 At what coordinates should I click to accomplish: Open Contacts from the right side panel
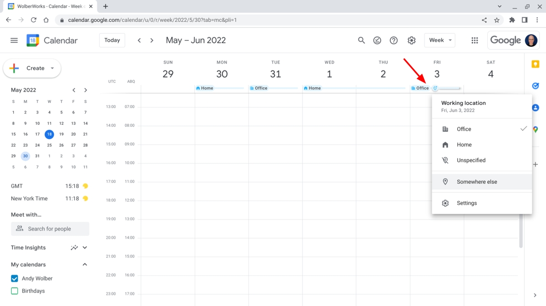tap(535, 108)
